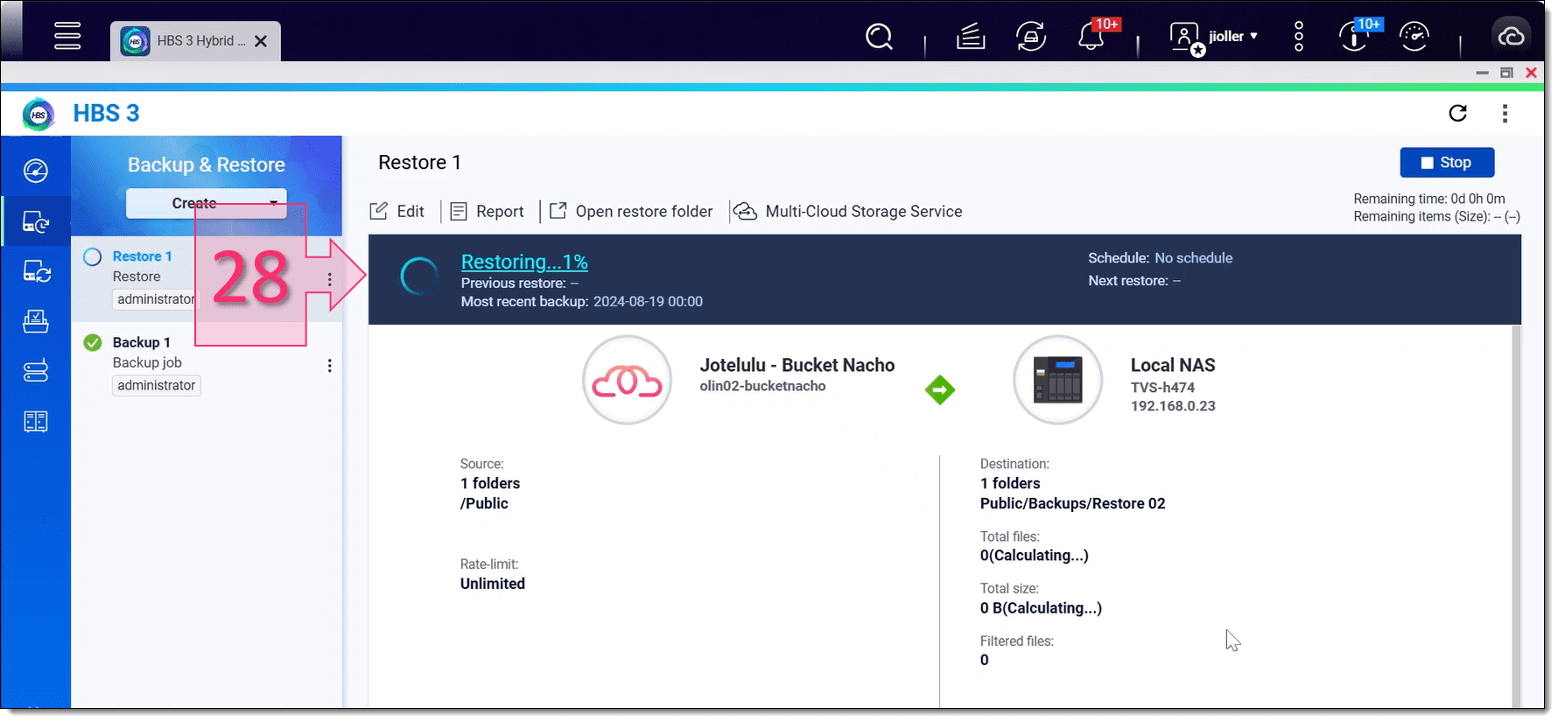
Task: Refresh the HBS 3 view
Action: coord(1458,113)
